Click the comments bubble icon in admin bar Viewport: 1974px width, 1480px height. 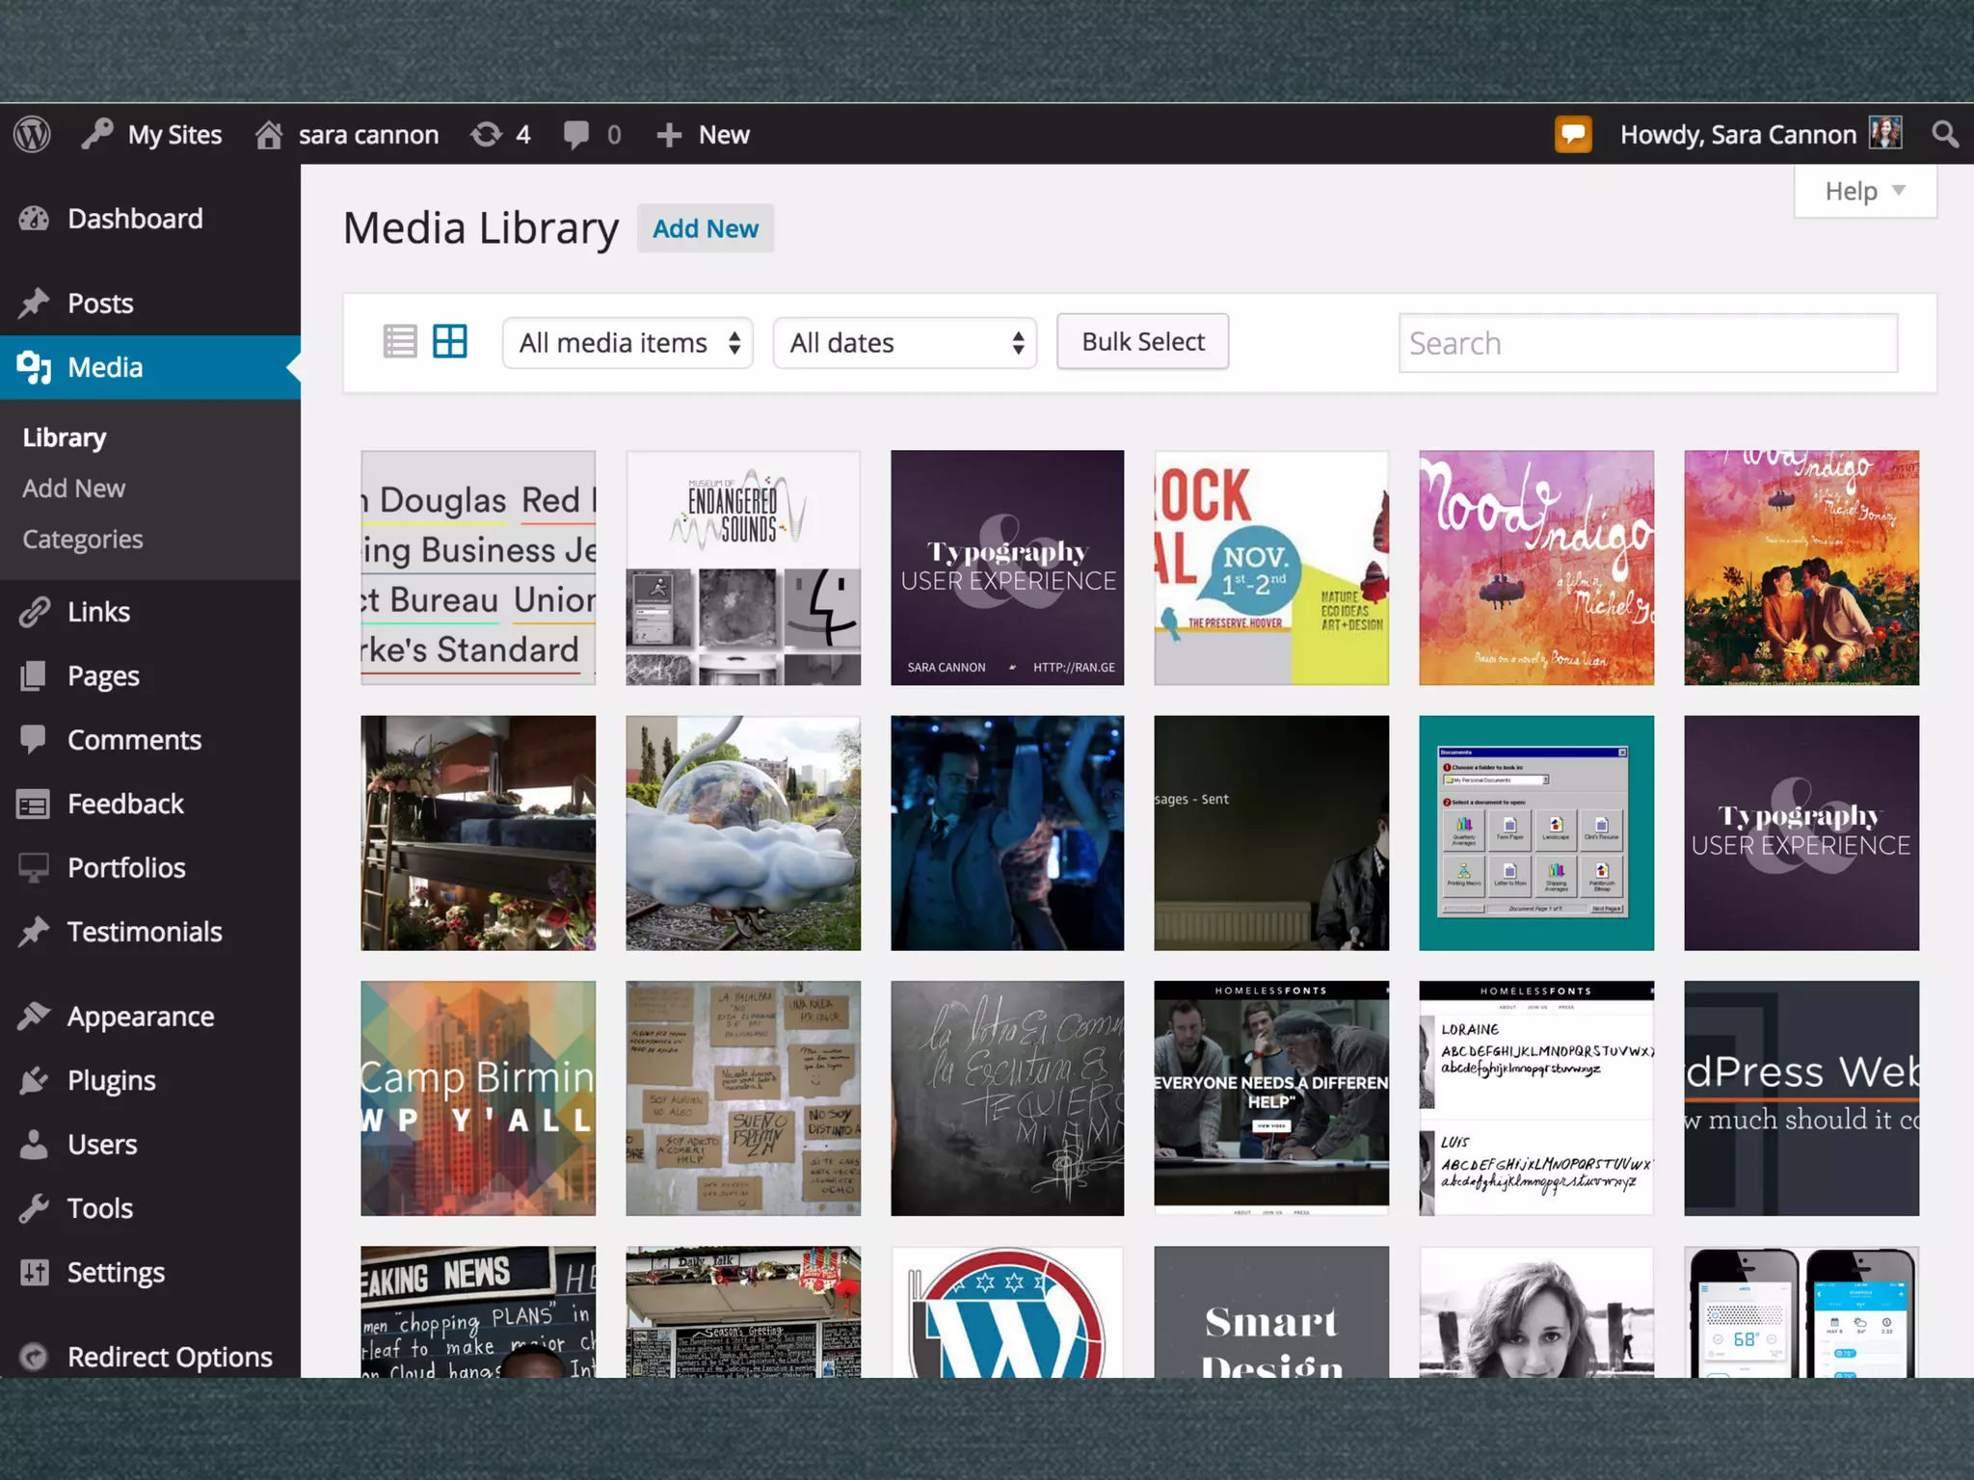(576, 134)
